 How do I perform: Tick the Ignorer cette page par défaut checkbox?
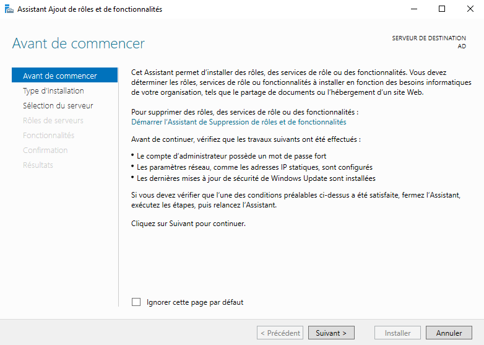click(136, 302)
